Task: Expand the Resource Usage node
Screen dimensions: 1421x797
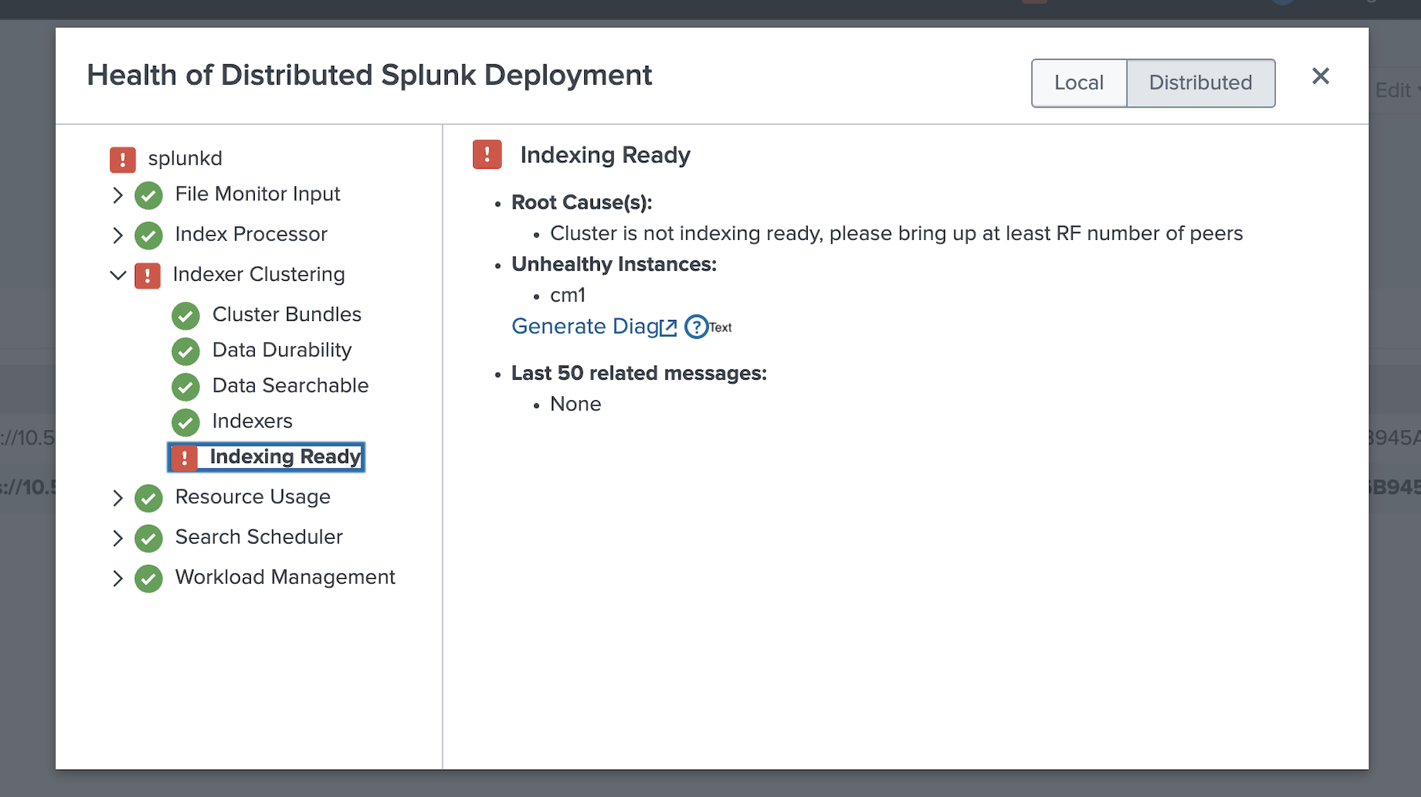Action: click(x=118, y=498)
